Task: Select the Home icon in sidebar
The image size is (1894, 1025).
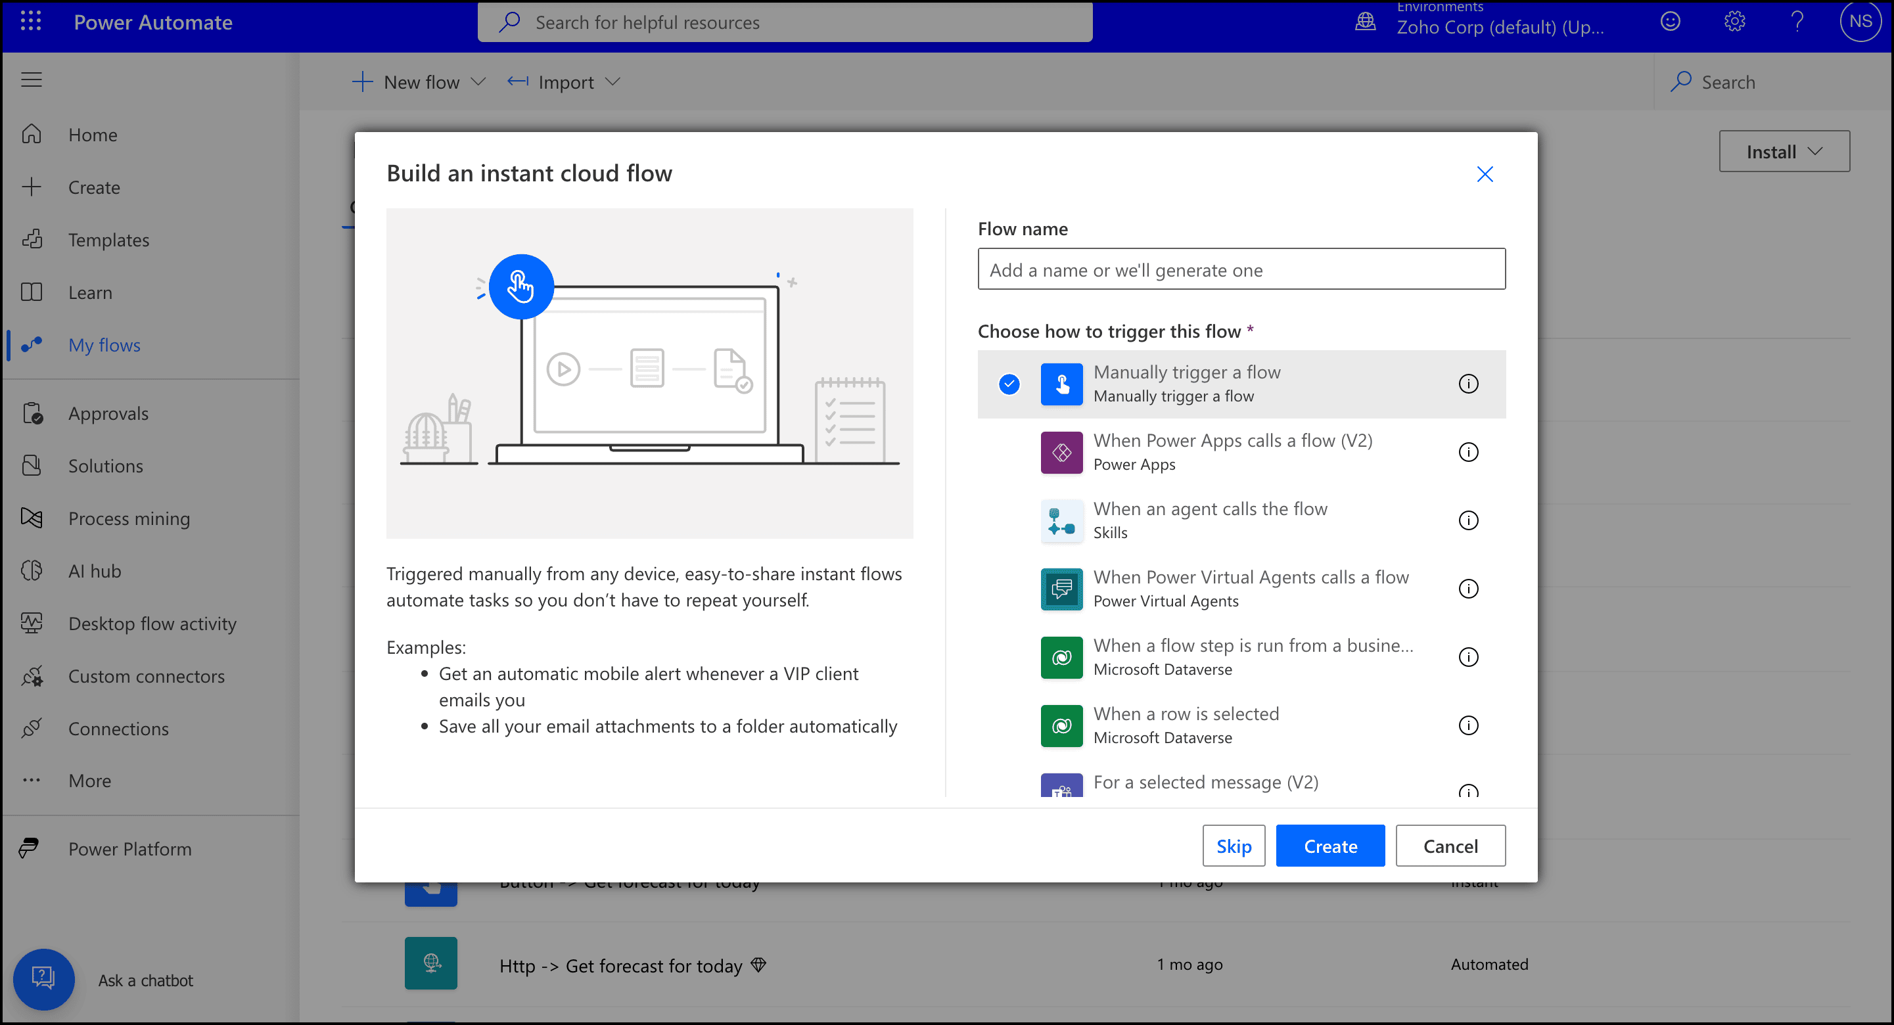Action: 93,135
